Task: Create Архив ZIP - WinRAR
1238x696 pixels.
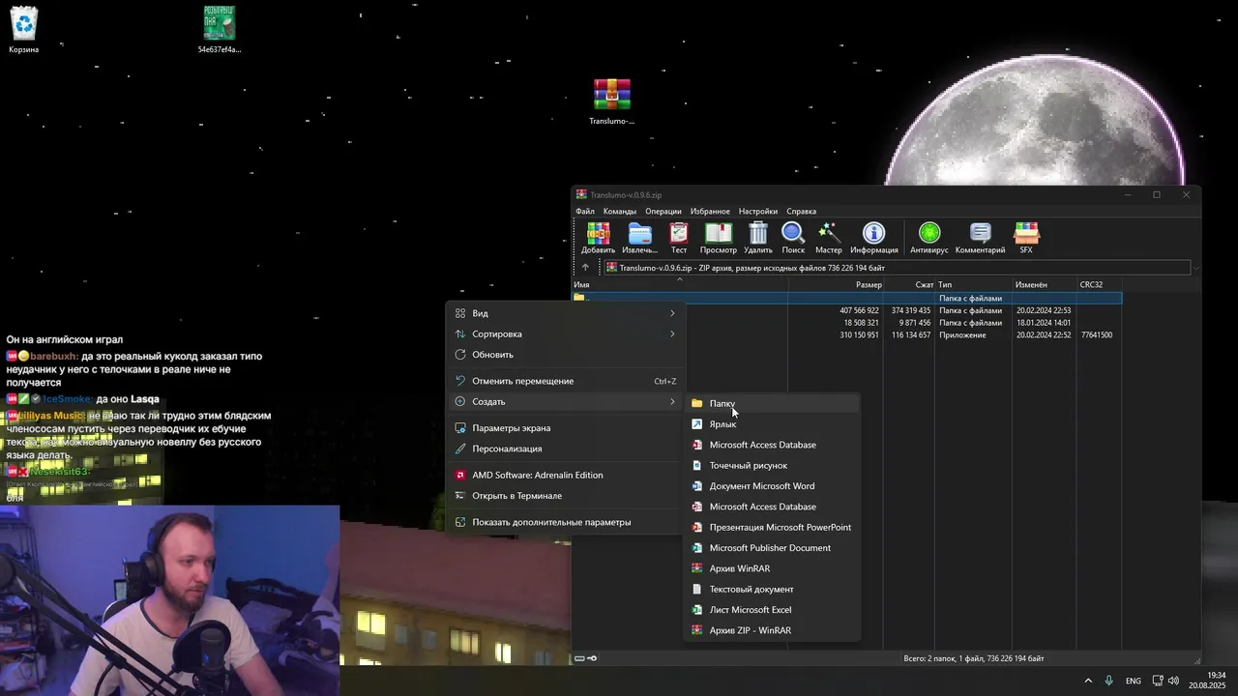Action: pyautogui.click(x=773, y=630)
